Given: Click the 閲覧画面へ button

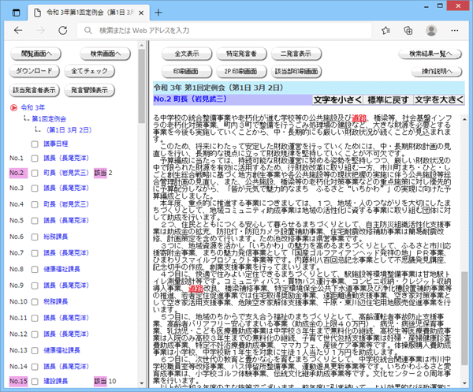Looking at the screenshot, I should click(36, 54).
